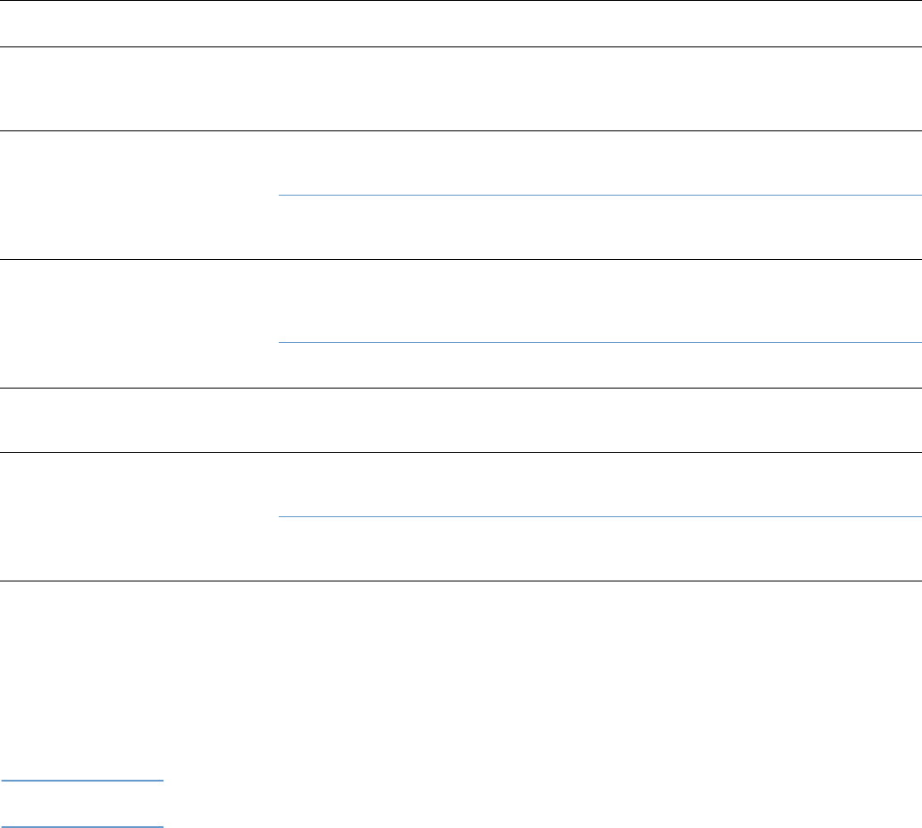Click the left cell of the third table row

pyautogui.click(x=138, y=196)
